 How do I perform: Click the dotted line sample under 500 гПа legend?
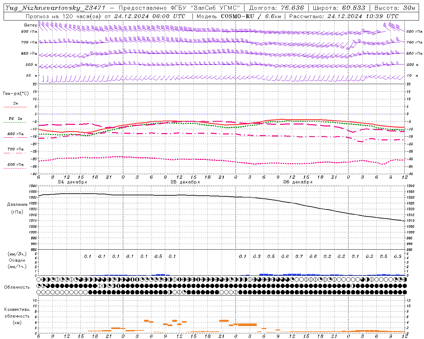[x=15, y=168]
